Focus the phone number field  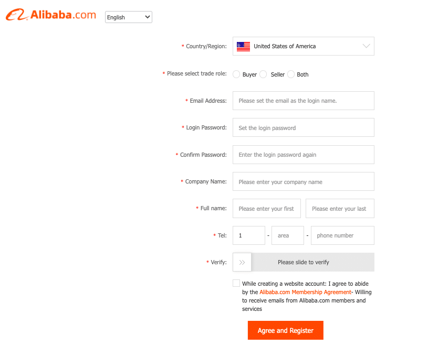pos(342,235)
